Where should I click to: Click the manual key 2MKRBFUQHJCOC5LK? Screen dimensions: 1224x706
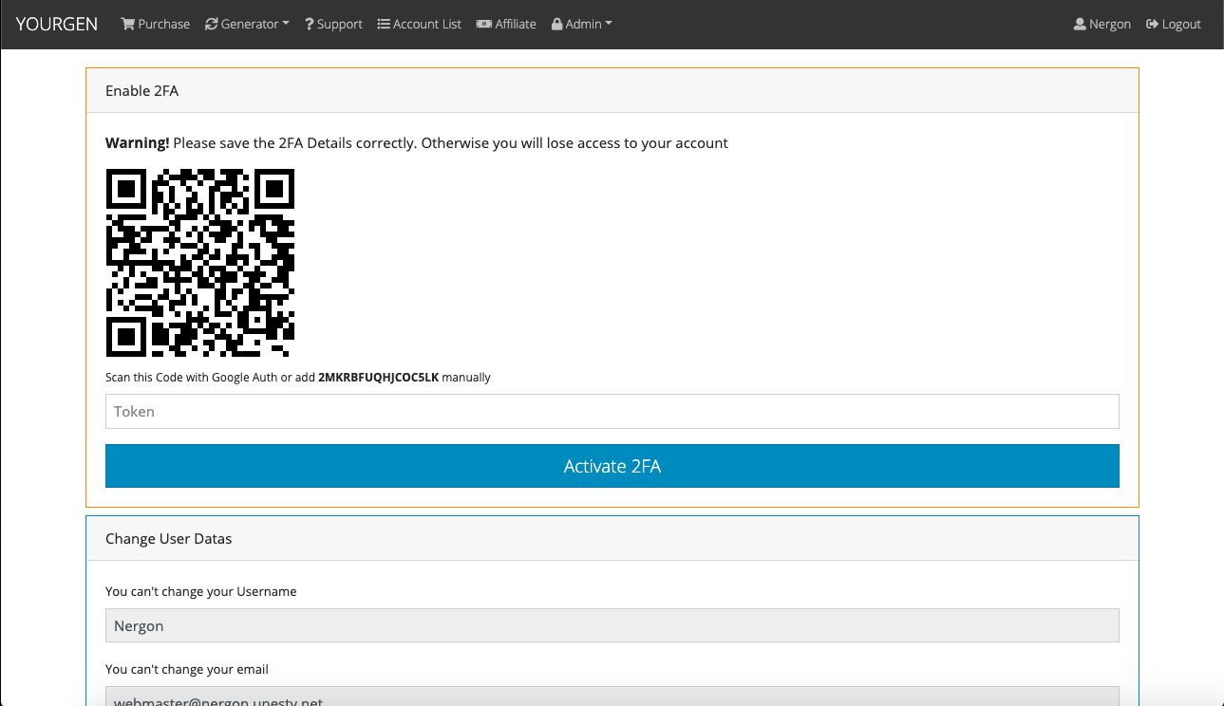coord(379,377)
